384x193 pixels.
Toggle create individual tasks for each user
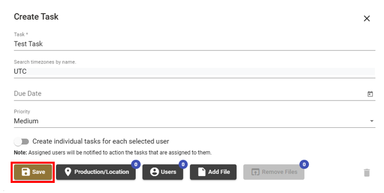pyautogui.click(x=21, y=141)
